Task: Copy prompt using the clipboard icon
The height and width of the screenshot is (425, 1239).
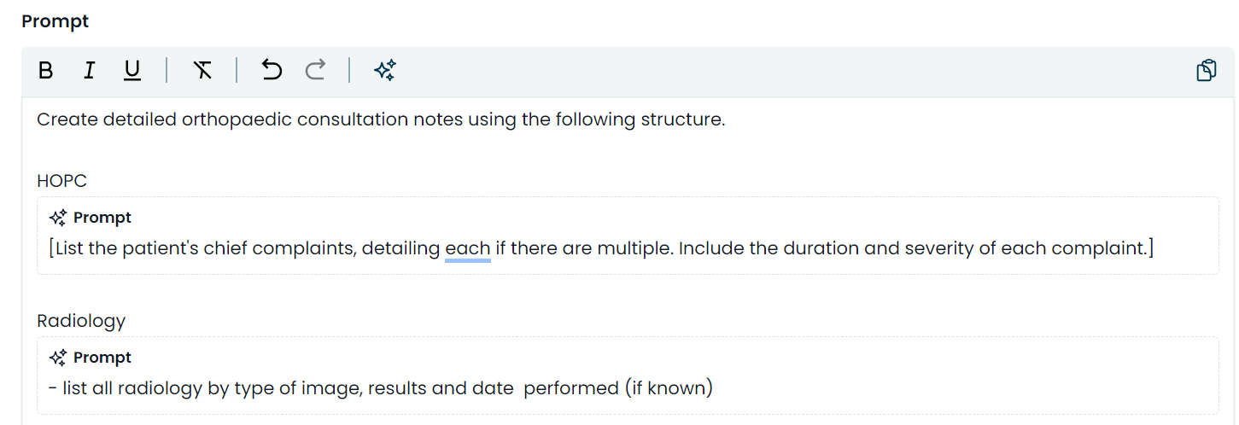Action: pos(1207,70)
